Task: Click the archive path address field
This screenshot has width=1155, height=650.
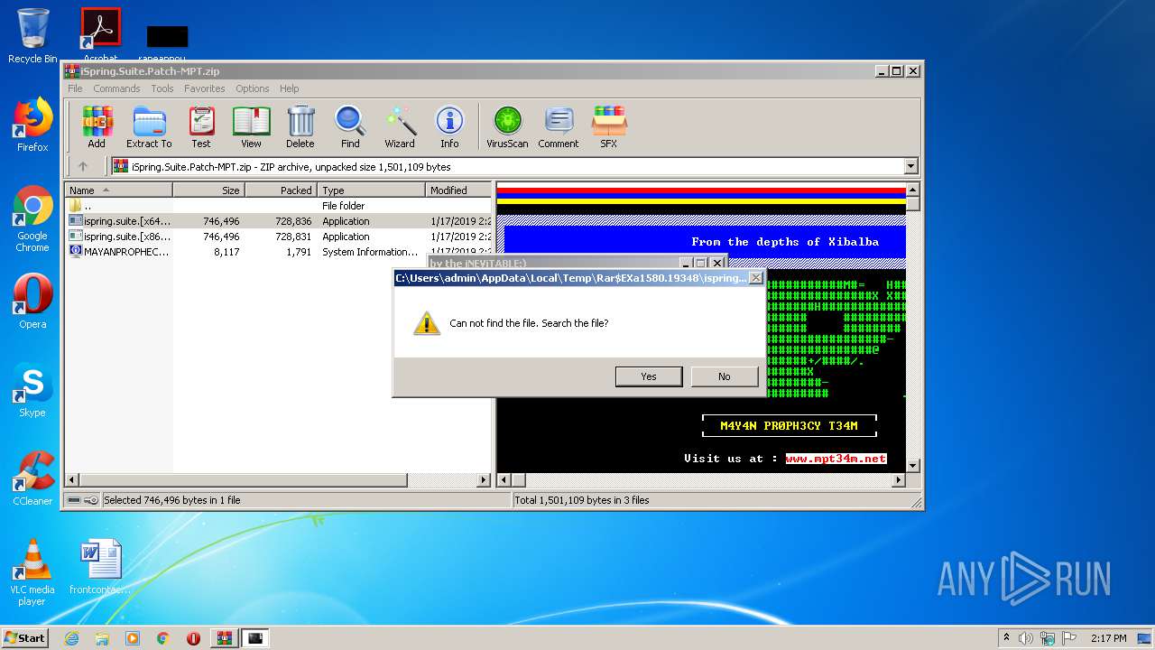Action: pos(514,166)
